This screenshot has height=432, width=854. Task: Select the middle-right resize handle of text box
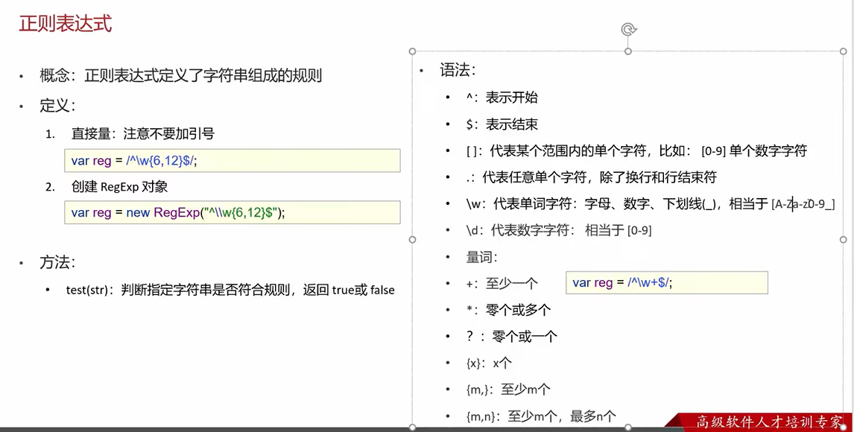click(844, 239)
